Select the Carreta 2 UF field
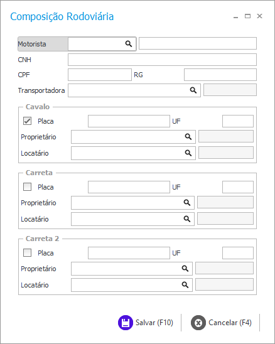Screen dimensions: 275x344 pos(238,253)
